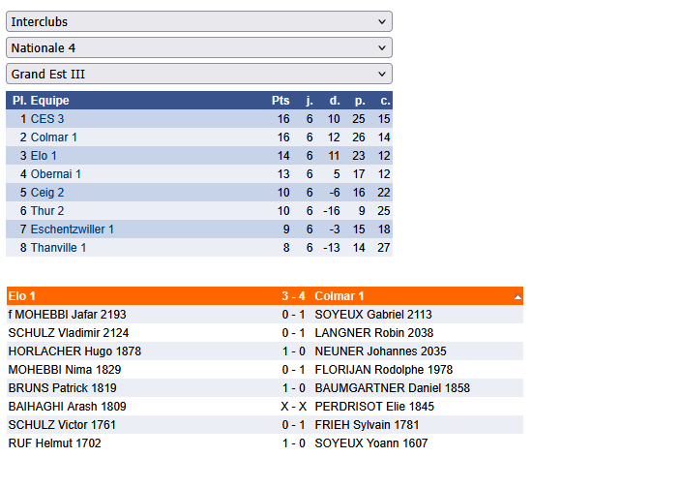Click the PERDRISOT Elie 1845 entry
Image resolution: width=679 pixels, height=488 pixels.
pyautogui.click(x=374, y=407)
